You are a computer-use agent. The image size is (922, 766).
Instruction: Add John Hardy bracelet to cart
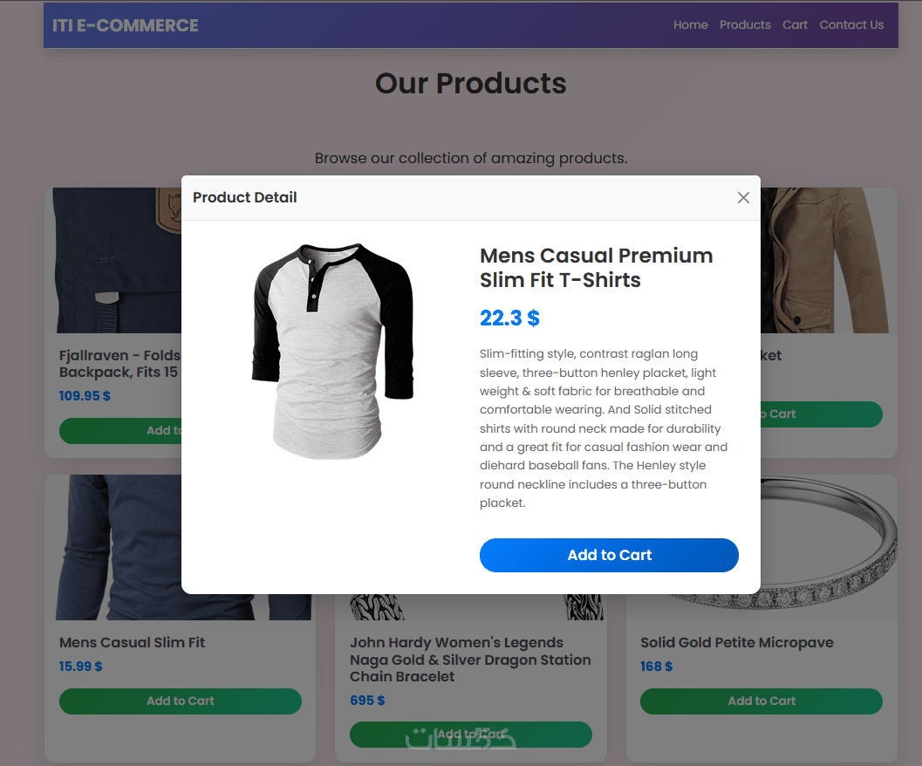470,735
